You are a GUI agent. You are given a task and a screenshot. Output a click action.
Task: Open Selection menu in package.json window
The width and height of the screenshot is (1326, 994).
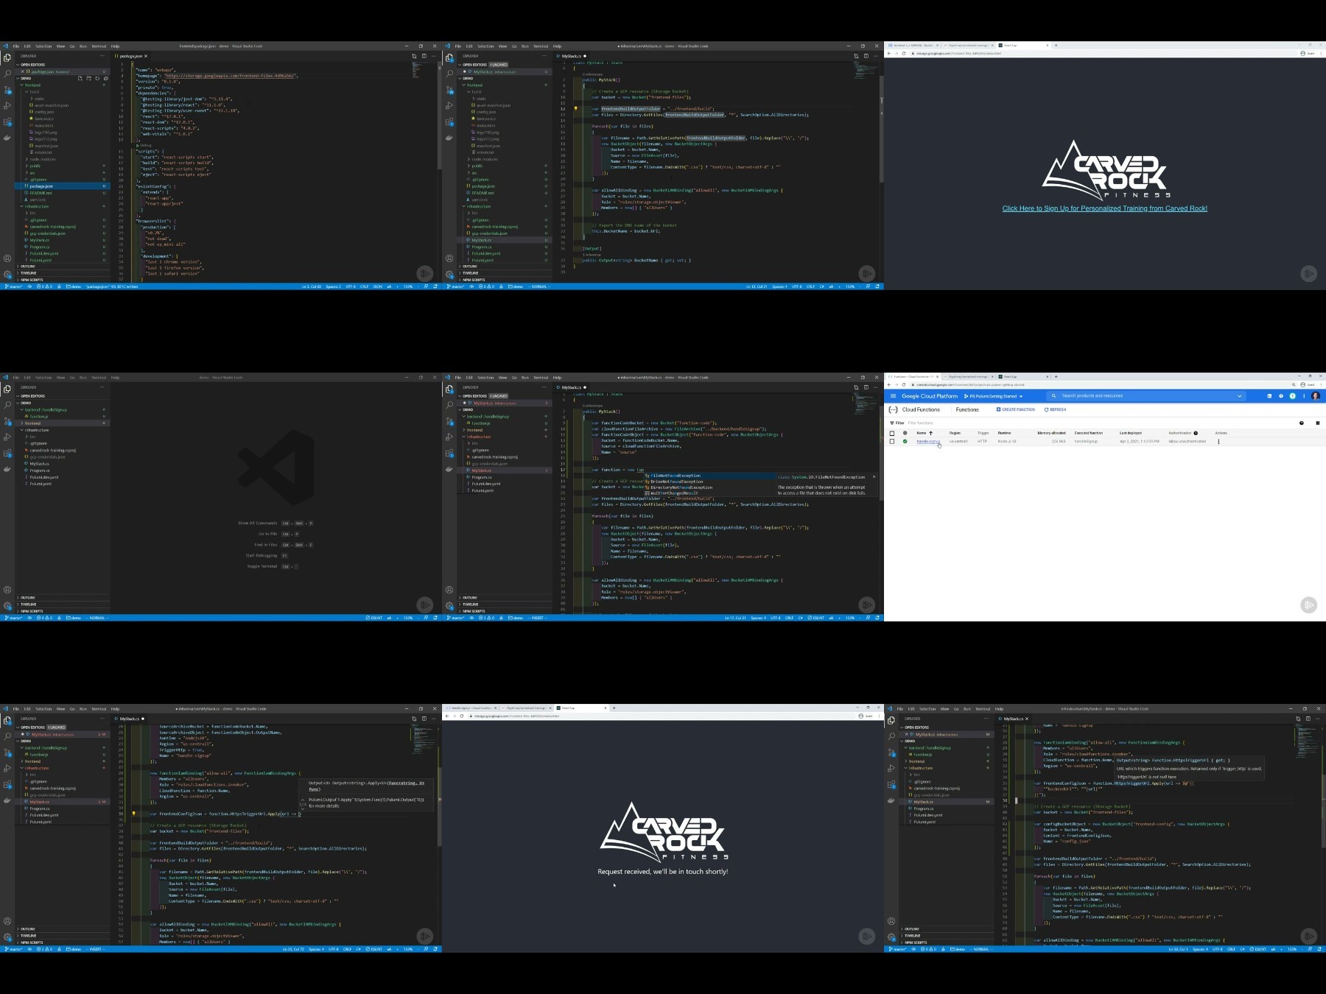point(43,46)
